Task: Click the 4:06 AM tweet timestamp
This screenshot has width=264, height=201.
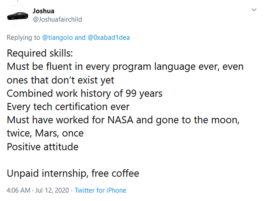Action: (x=18, y=190)
